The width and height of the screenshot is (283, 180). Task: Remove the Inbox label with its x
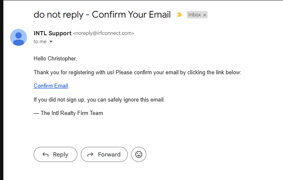coord(204,15)
